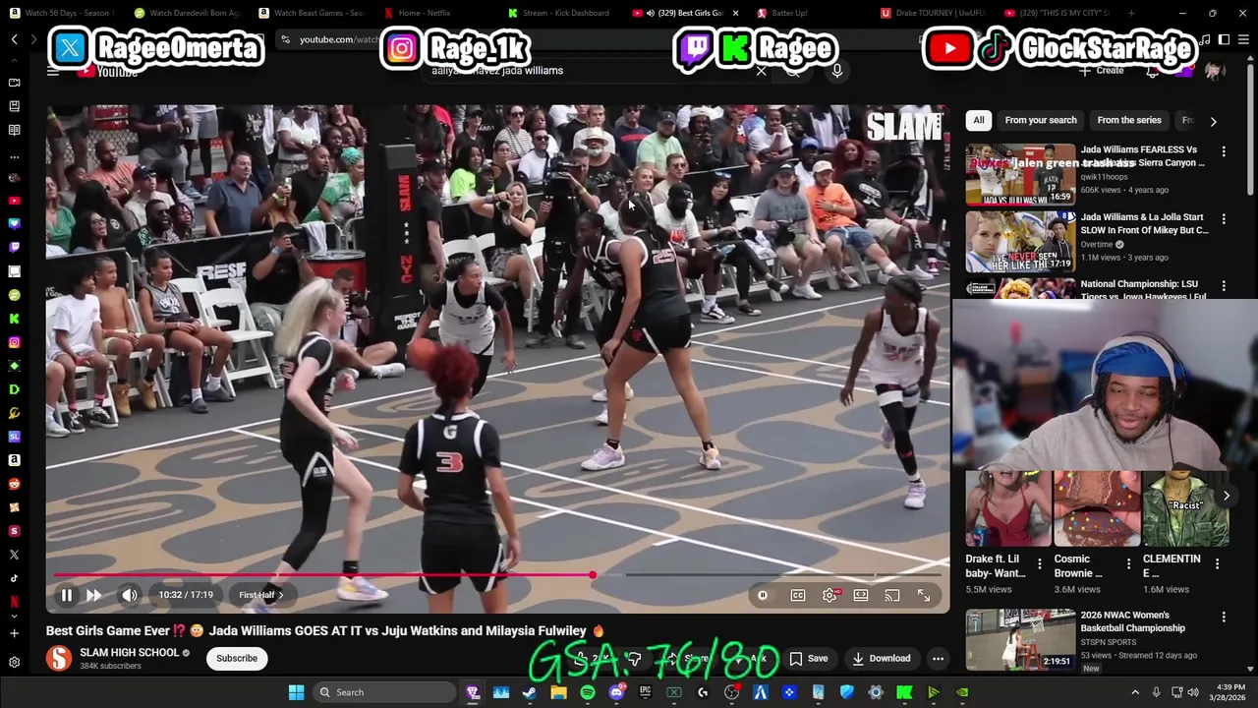Open Epic Games Launcher from taskbar
The width and height of the screenshot is (1258, 708).
tap(645, 692)
